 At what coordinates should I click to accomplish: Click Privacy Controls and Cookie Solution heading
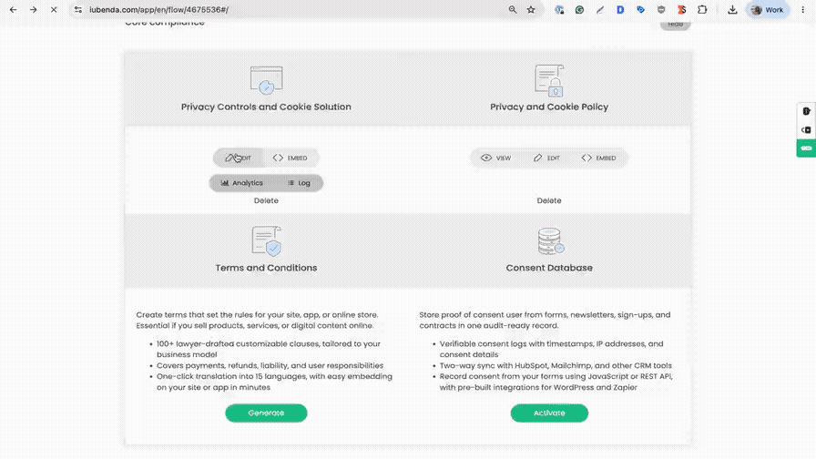click(x=266, y=107)
